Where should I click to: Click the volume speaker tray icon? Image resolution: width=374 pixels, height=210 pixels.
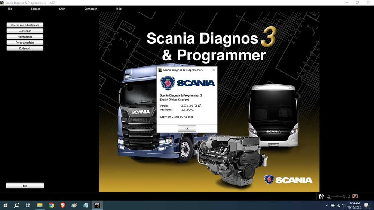(x=343, y=205)
